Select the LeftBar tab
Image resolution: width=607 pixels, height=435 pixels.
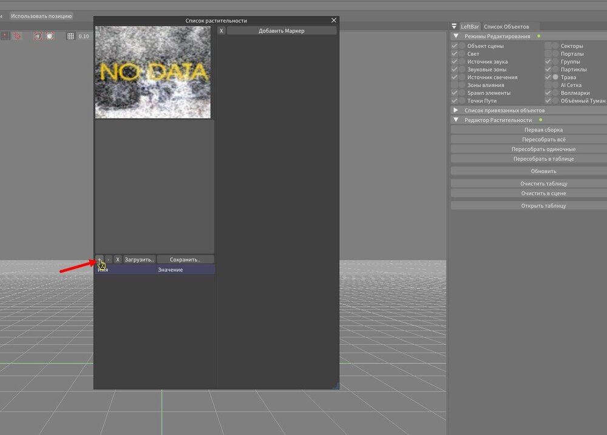470,27
